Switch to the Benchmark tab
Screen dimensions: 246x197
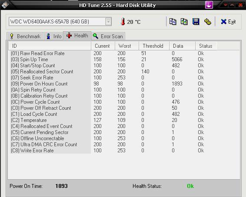[25, 36]
